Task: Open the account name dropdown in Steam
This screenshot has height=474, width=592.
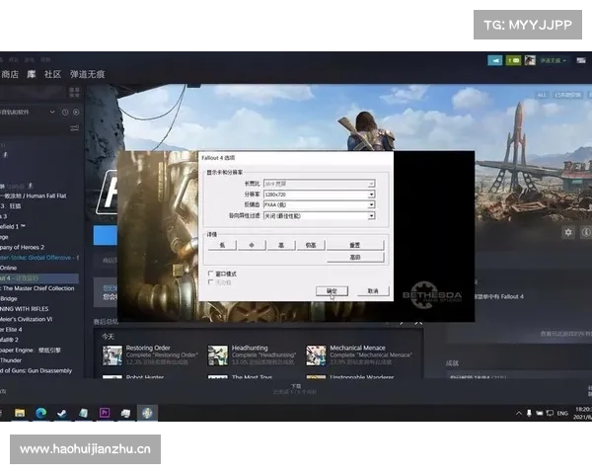Action: tap(554, 60)
